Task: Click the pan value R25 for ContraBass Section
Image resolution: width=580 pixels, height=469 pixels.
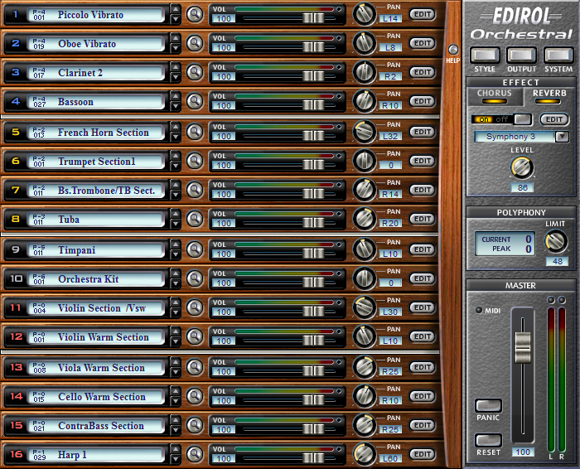Action: pos(390,429)
